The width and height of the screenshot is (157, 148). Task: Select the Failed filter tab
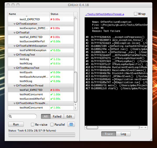57,117
